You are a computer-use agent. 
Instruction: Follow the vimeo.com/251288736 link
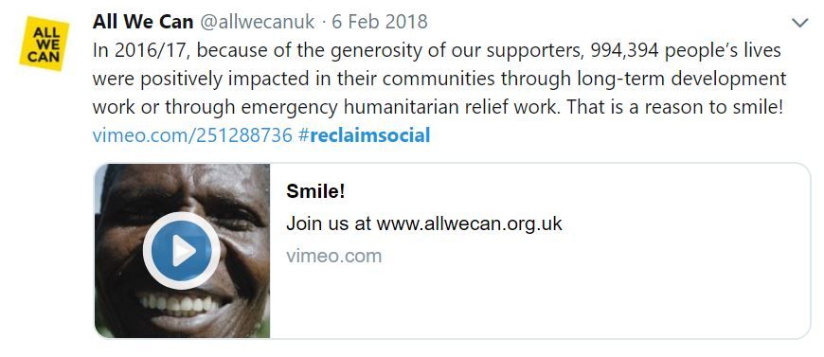(x=192, y=135)
